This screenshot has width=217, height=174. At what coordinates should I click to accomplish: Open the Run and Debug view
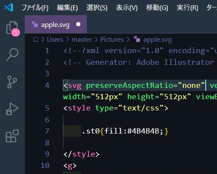pos(12,109)
